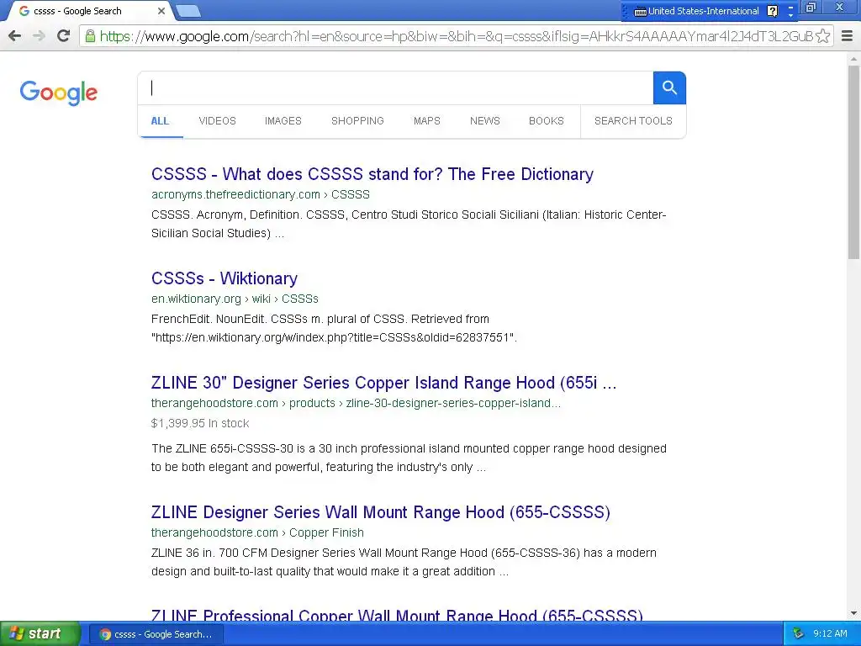
Task: Open the Windows start menu
Action: 39,634
